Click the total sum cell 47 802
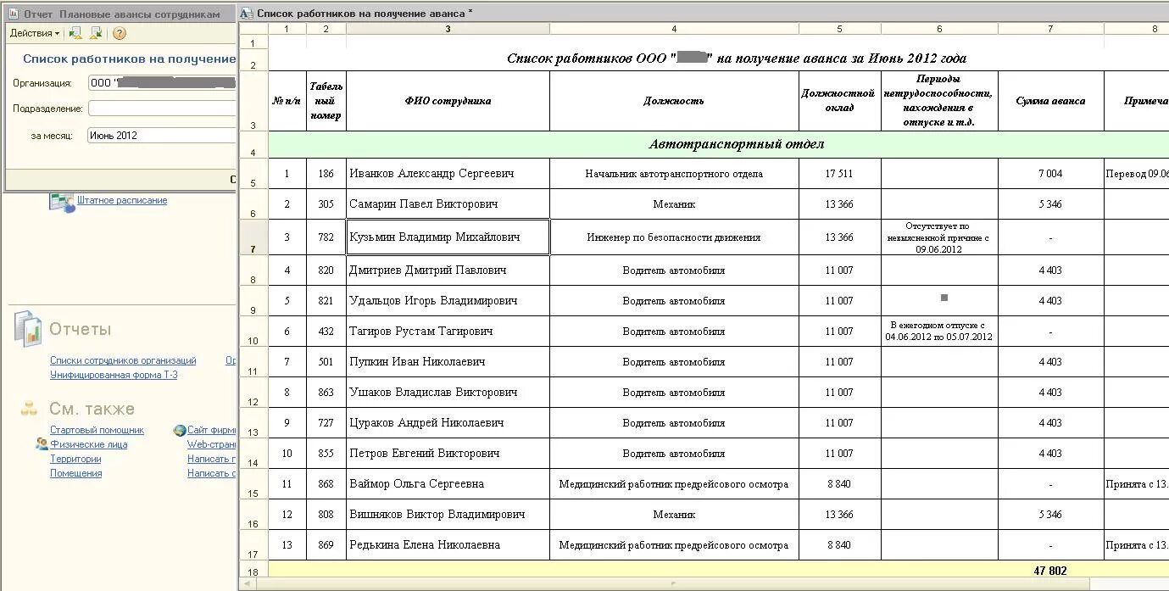The width and height of the screenshot is (1169, 591). (x=1050, y=571)
